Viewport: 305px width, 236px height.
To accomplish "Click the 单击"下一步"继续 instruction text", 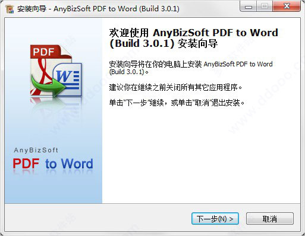I will [177, 103].
